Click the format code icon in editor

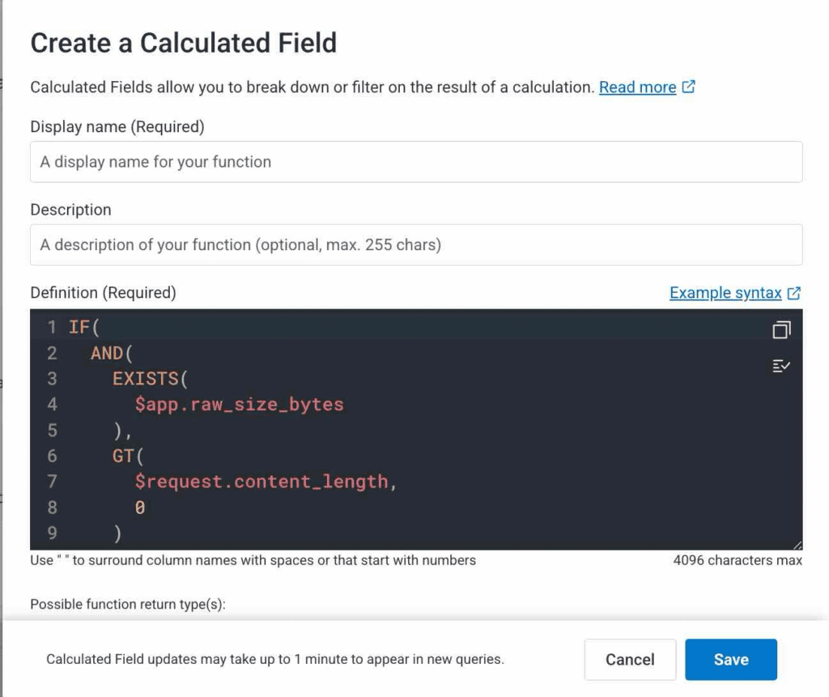[781, 366]
